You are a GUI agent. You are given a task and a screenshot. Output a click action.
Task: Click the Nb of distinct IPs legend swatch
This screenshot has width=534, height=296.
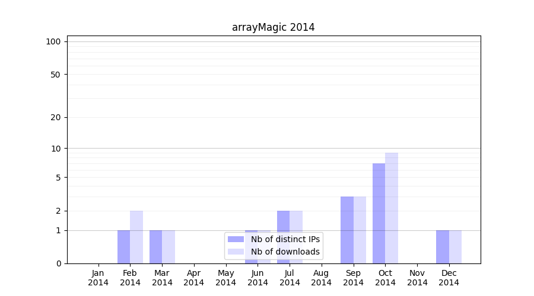tap(236, 239)
